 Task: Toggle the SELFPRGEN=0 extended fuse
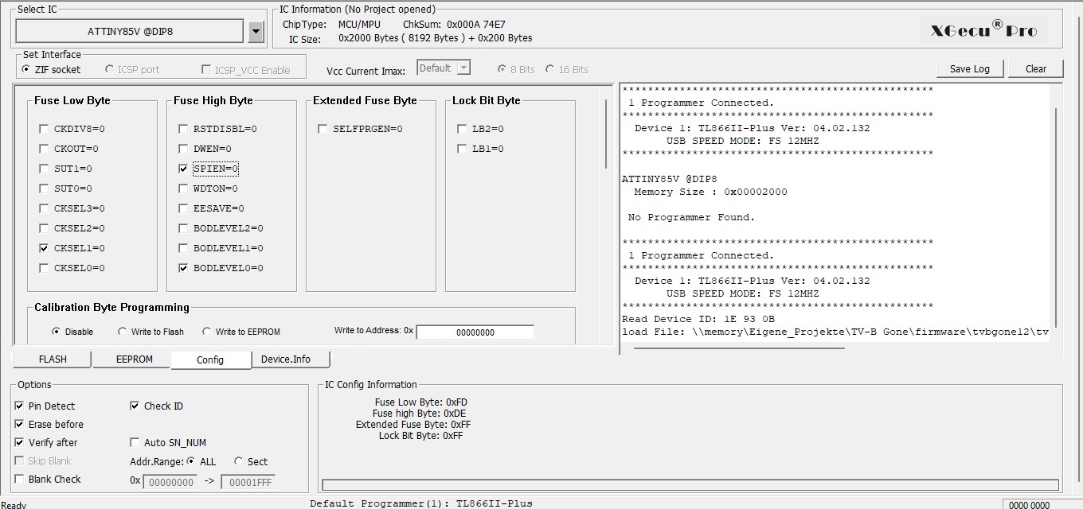coord(323,129)
